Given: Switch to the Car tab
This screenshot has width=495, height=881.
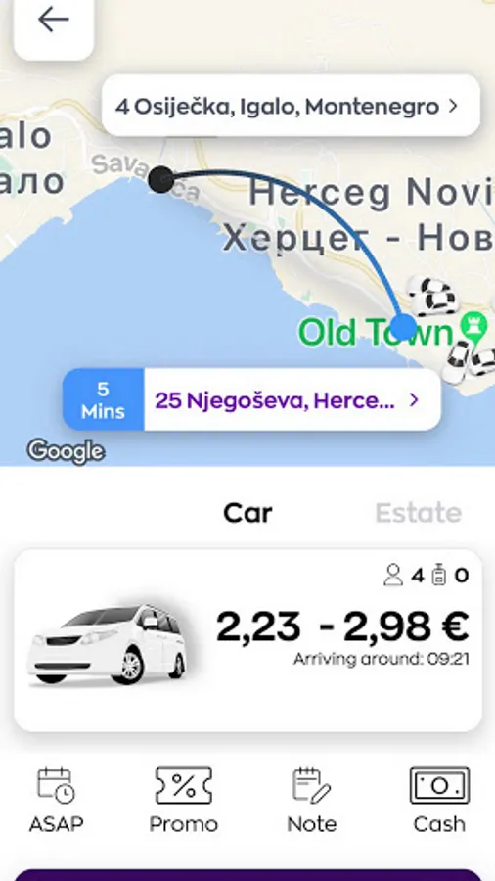Looking at the screenshot, I should pyautogui.click(x=247, y=512).
